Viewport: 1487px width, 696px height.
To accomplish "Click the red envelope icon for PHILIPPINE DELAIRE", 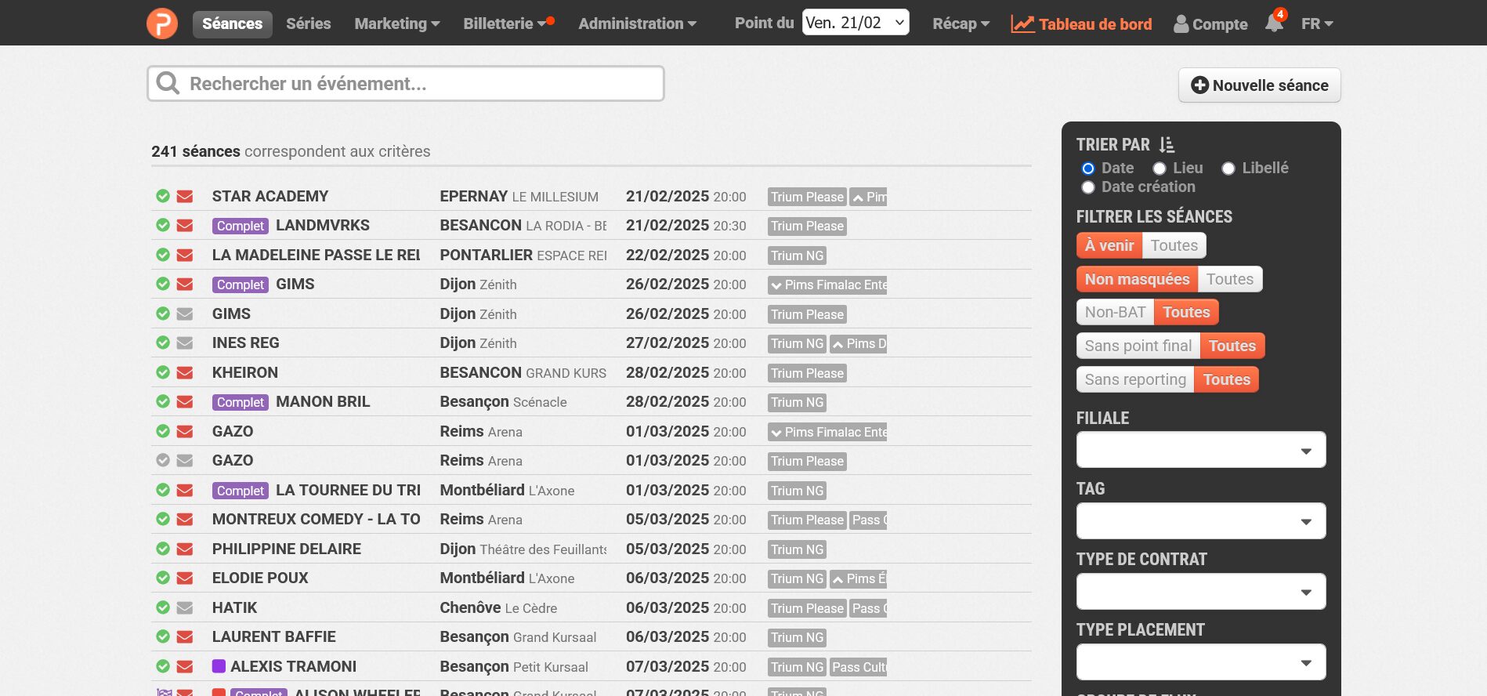I will click(185, 549).
